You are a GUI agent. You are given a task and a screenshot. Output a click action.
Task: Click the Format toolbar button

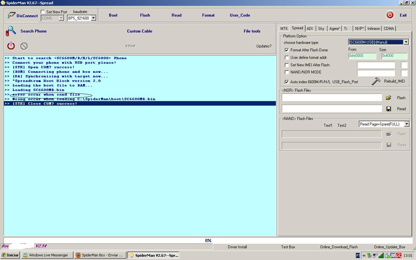click(208, 15)
